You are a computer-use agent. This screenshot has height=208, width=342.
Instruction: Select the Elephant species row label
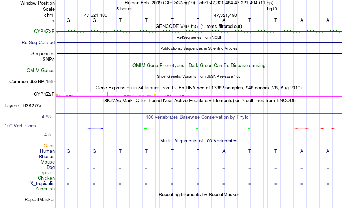click(x=45, y=173)
